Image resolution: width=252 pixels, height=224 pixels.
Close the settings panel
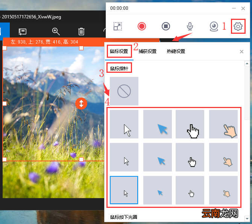pos(241,52)
